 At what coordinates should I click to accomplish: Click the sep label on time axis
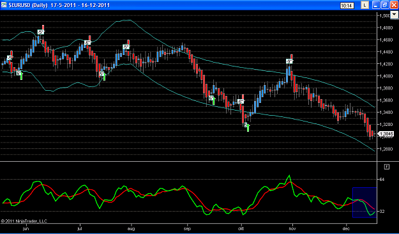(187, 229)
